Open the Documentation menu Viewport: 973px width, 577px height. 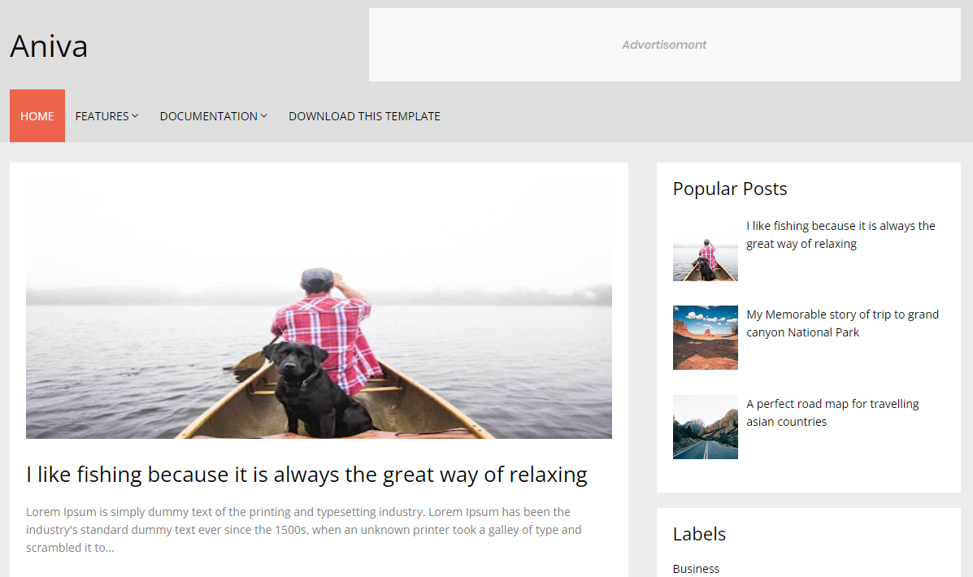[214, 116]
